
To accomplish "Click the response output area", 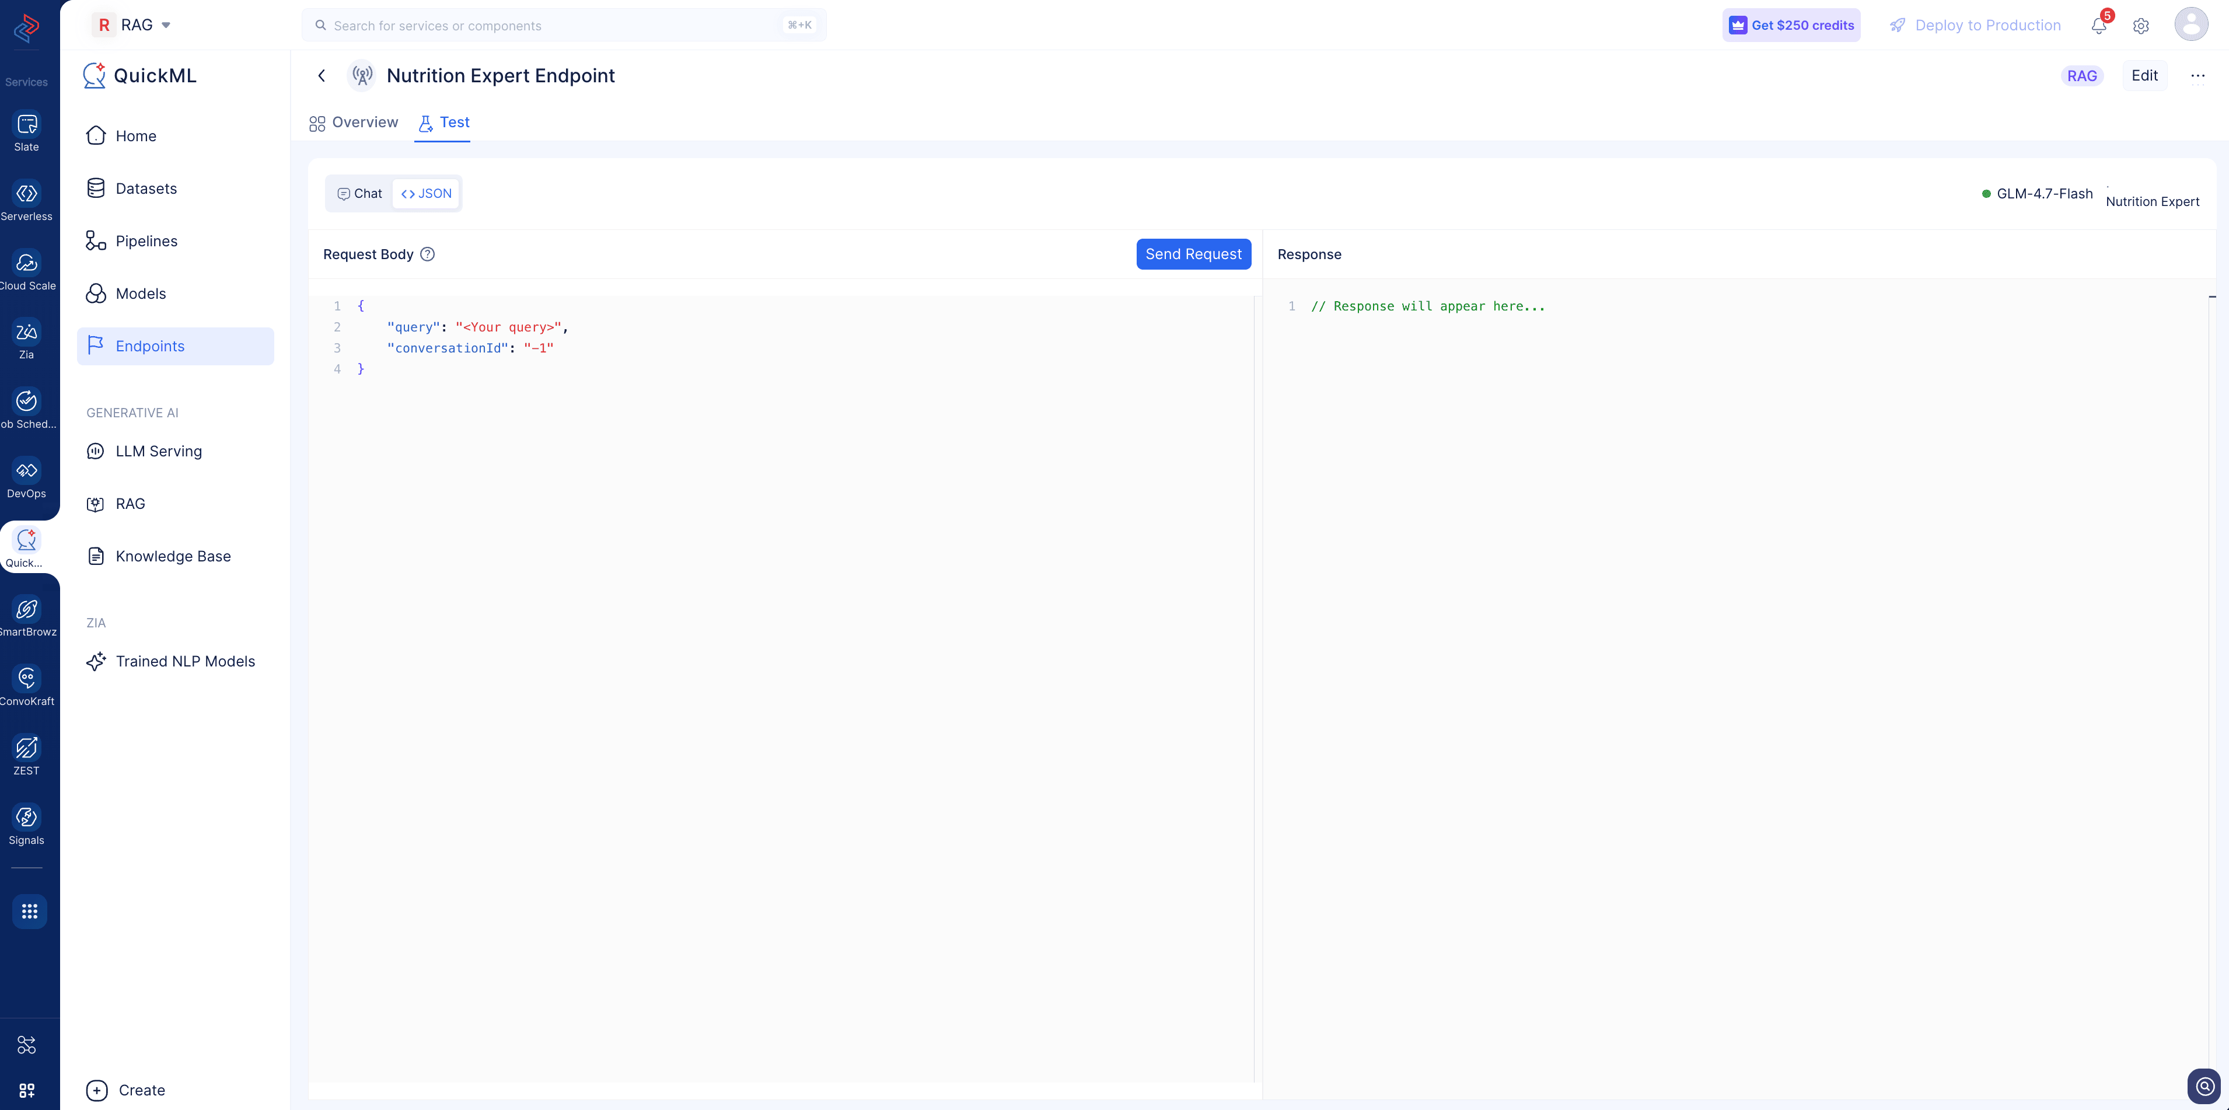I will coord(1739,689).
